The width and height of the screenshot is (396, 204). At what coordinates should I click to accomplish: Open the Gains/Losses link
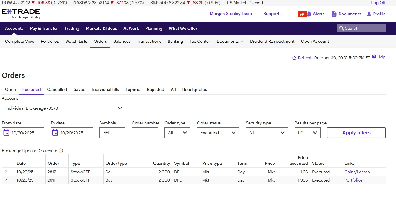pyautogui.click(x=357, y=172)
